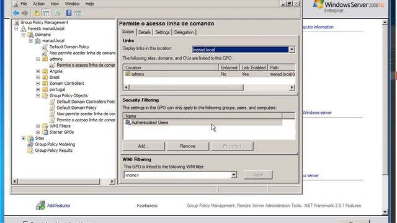Screen dimensions: 397x223
Task: Switch to the Delegation tab
Action: [x=184, y=32]
